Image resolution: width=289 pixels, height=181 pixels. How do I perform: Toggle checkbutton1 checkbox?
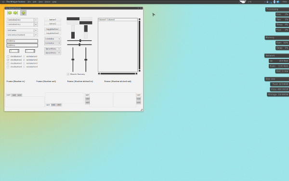pos(8,56)
